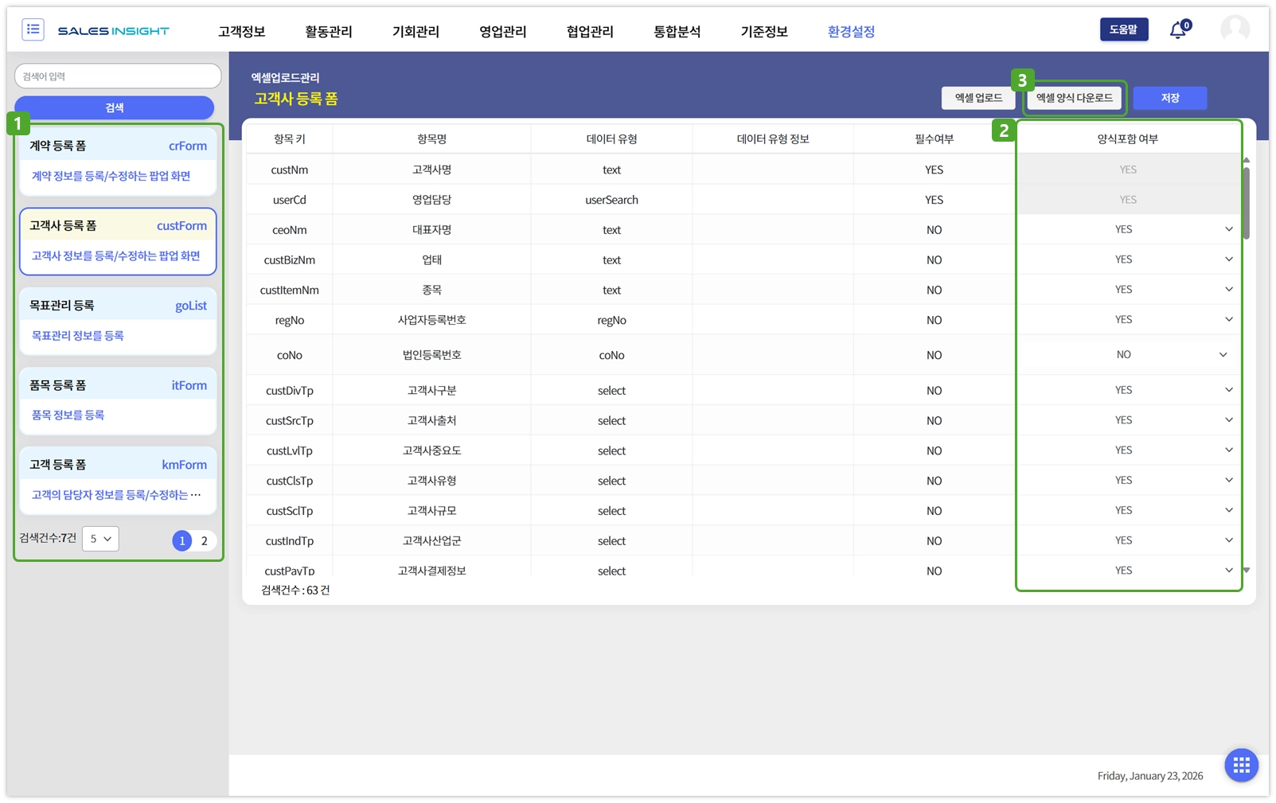1276x803 pixels.
Task: Click the 도움말 help button
Action: point(1124,29)
